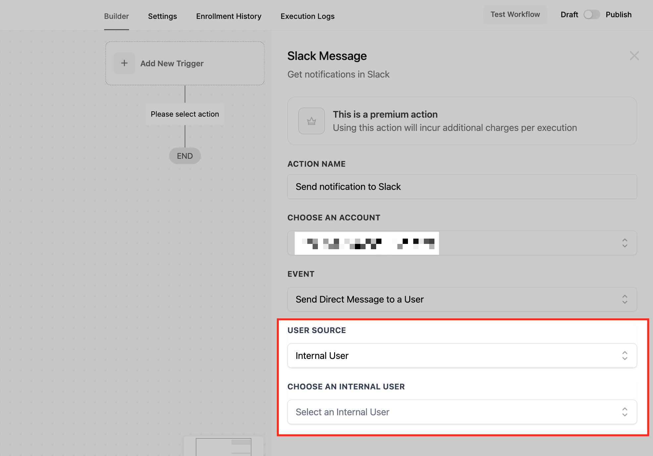The width and height of the screenshot is (653, 456).
Task: Go to the Execution Logs tab
Action: click(307, 16)
